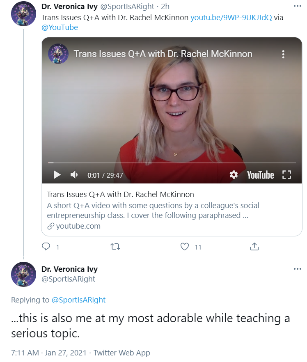Open the @YouTube mention link
The height and width of the screenshot is (362, 307).
(60, 27)
